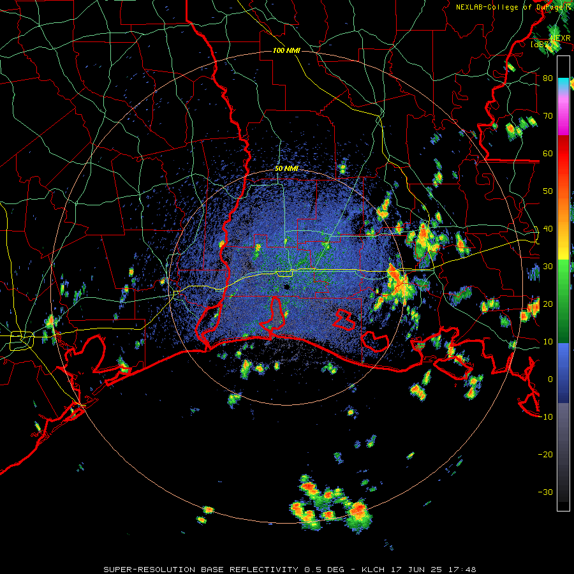Image resolution: width=574 pixels, height=574 pixels.
Task: Click the 30 value on the dBZ scale
Action: (x=548, y=266)
